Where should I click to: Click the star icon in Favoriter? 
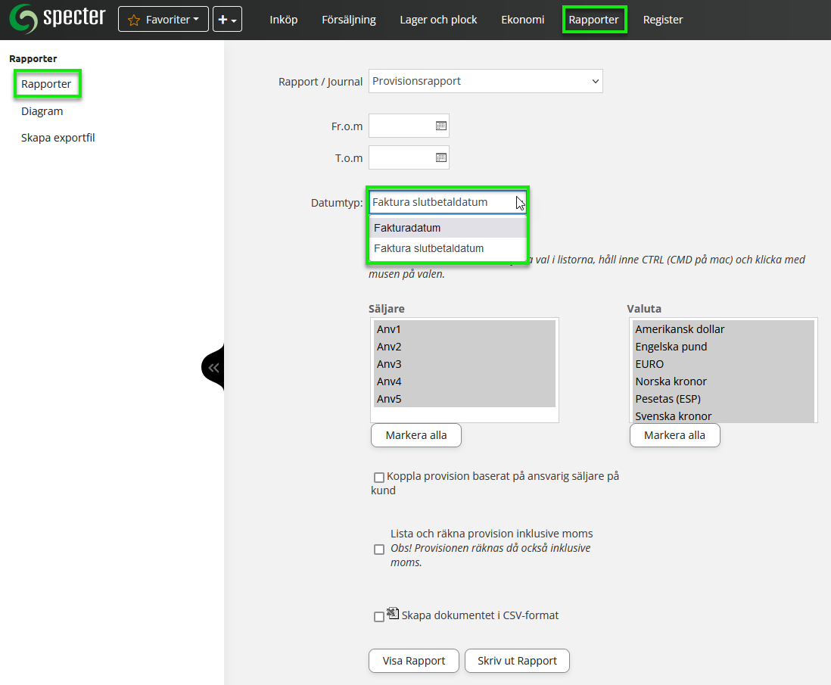(134, 20)
